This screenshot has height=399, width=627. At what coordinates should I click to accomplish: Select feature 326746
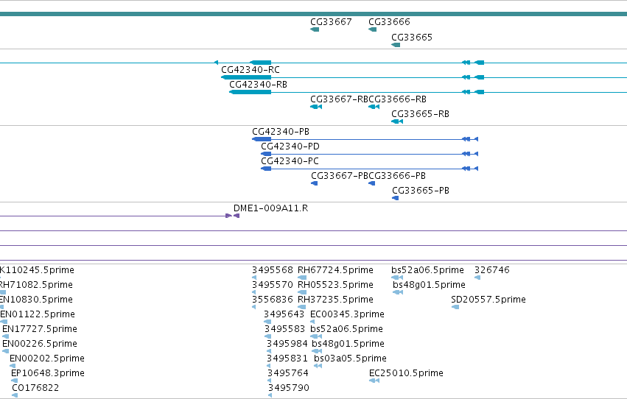492,270
